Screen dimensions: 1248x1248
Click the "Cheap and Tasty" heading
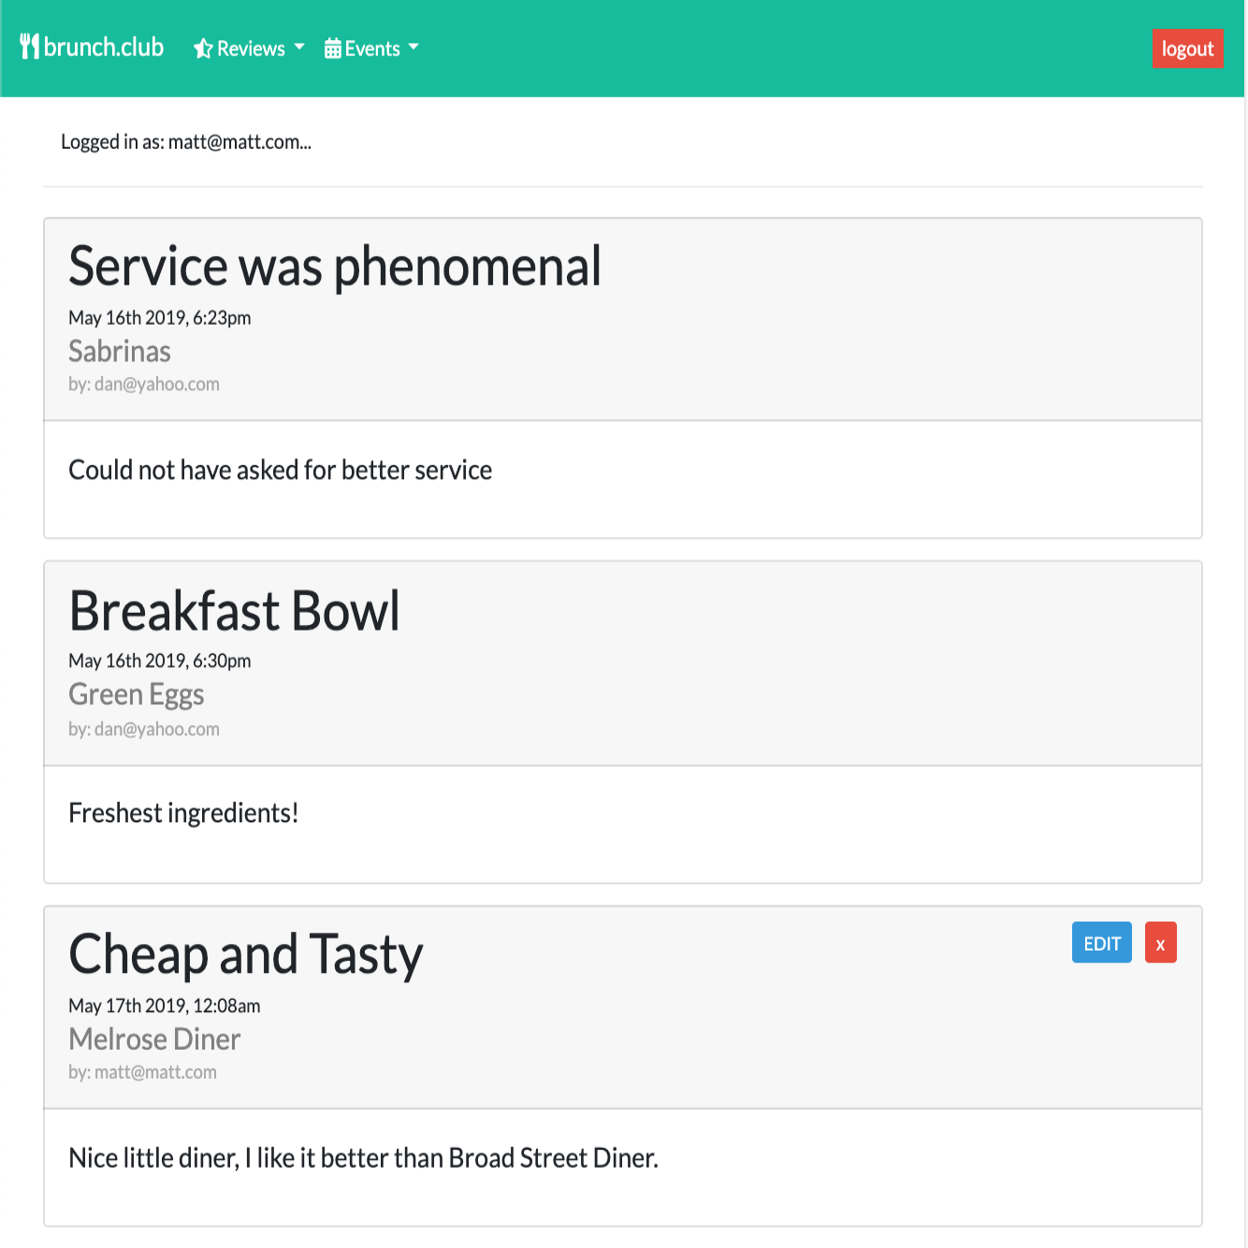[x=246, y=955]
